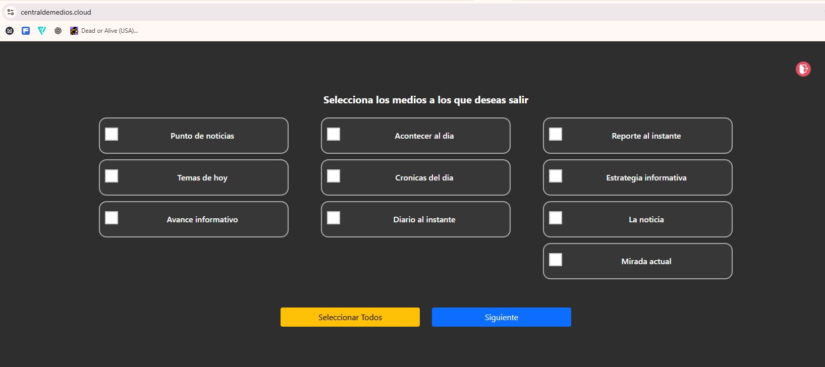825x367 pixels.
Task: Enable the Acontecer al dia checkbox
Action: tap(334, 134)
